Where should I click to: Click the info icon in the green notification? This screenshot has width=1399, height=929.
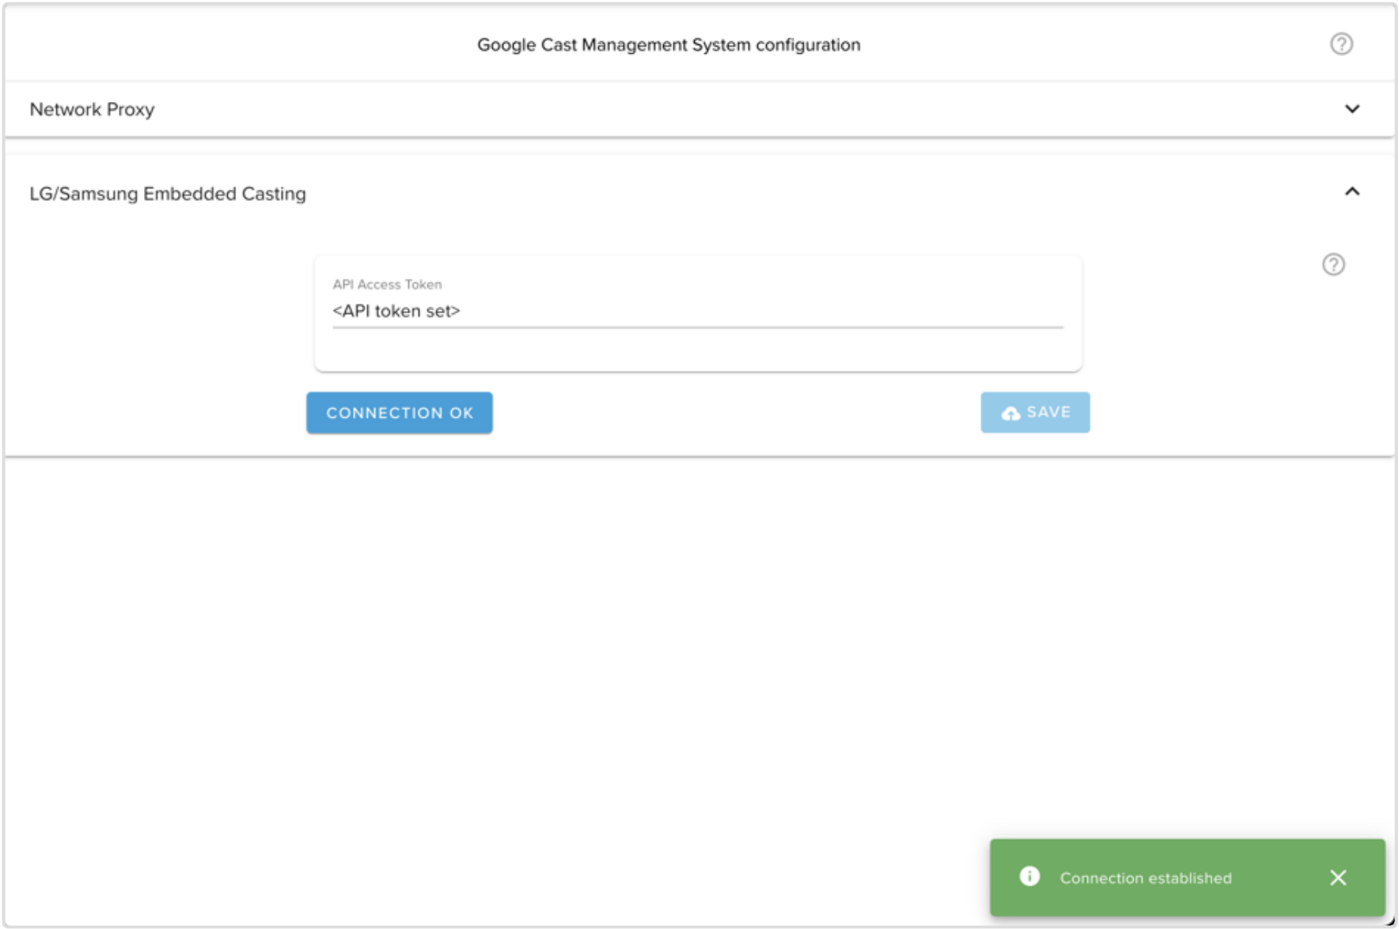1029,877
